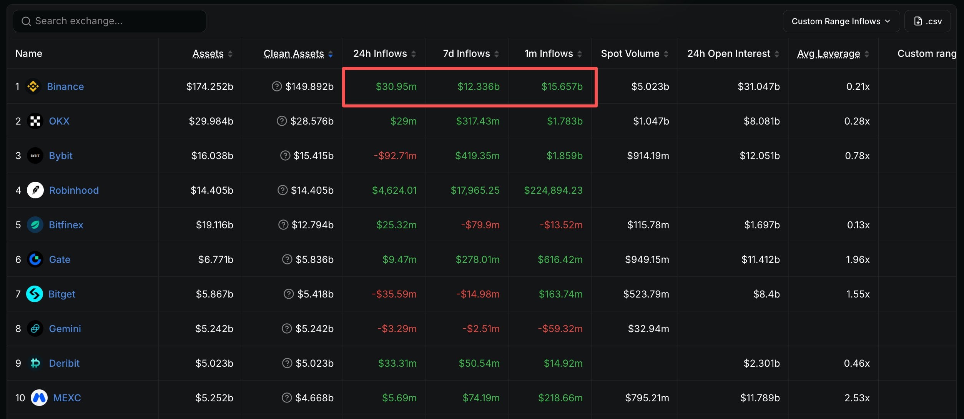Open the Bybit exchange page
The image size is (964, 419).
tap(61, 156)
